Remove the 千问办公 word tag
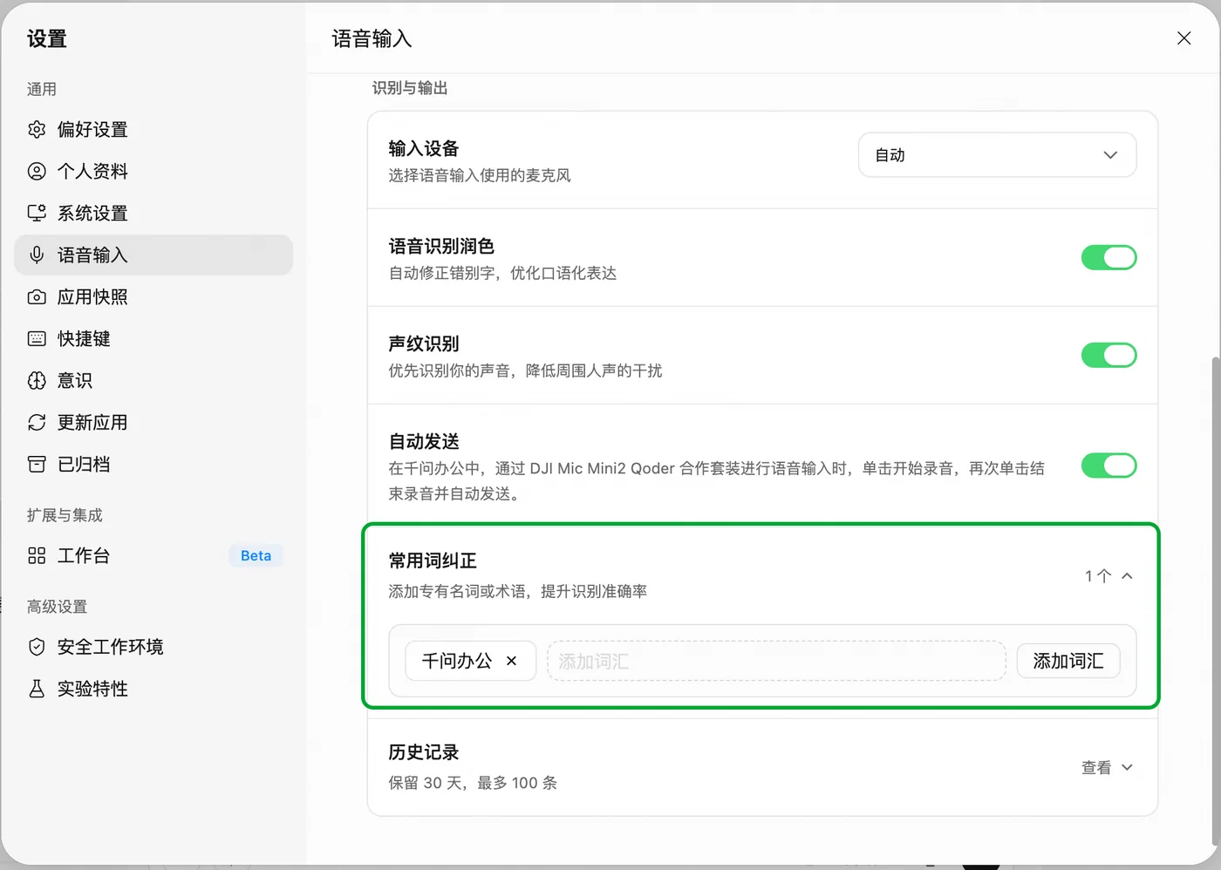 (x=511, y=662)
